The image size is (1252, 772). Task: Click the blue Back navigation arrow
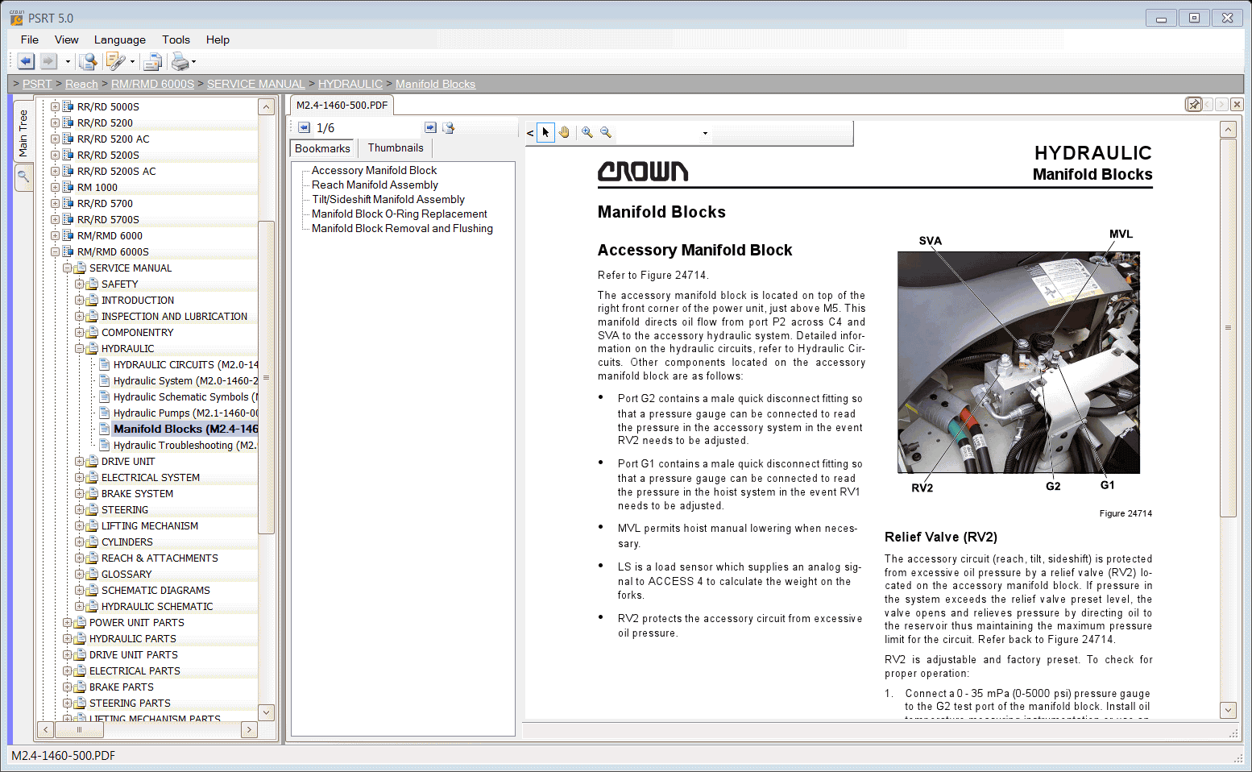pyautogui.click(x=26, y=61)
